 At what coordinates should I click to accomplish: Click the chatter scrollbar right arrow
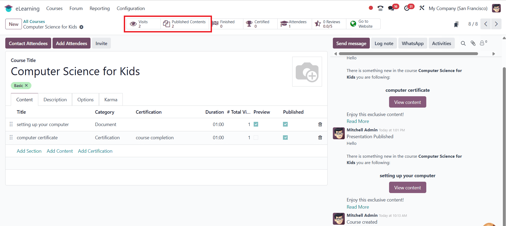tap(494, 54)
